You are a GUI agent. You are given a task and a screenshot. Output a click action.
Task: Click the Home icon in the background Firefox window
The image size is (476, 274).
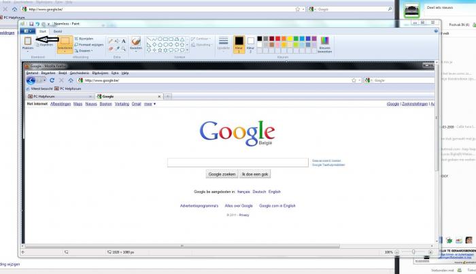coord(14,9)
